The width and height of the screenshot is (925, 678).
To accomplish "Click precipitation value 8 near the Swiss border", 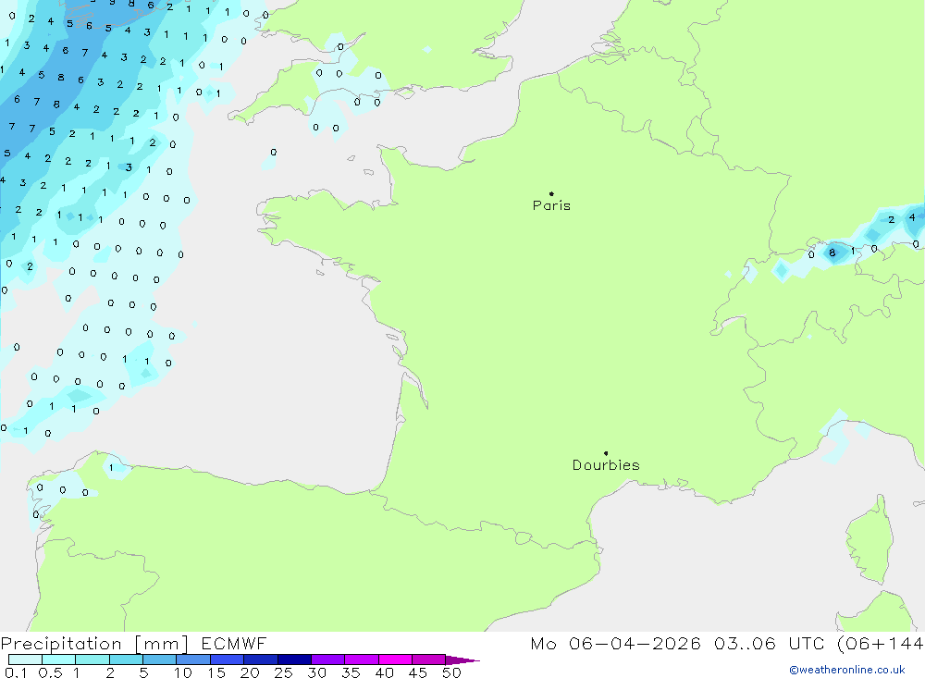I will tap(832, 253).
